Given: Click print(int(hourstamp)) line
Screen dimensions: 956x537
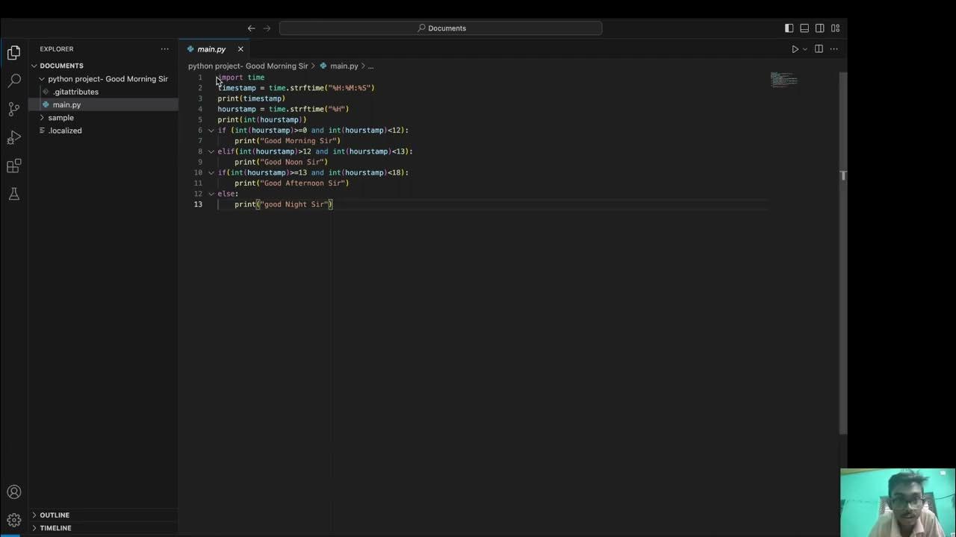Looking at the screenshot, I should [262, 119].
